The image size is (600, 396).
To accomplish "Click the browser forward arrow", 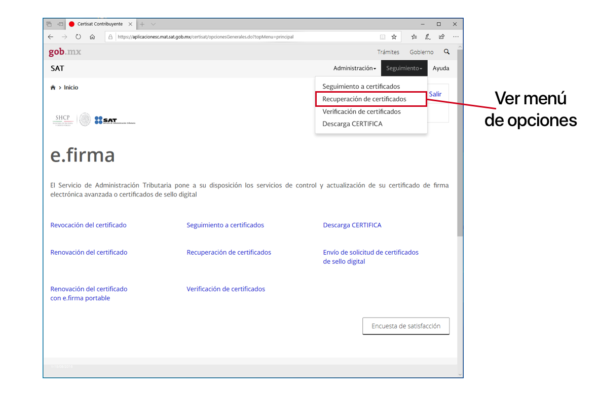I will click(x=64, y=36).
